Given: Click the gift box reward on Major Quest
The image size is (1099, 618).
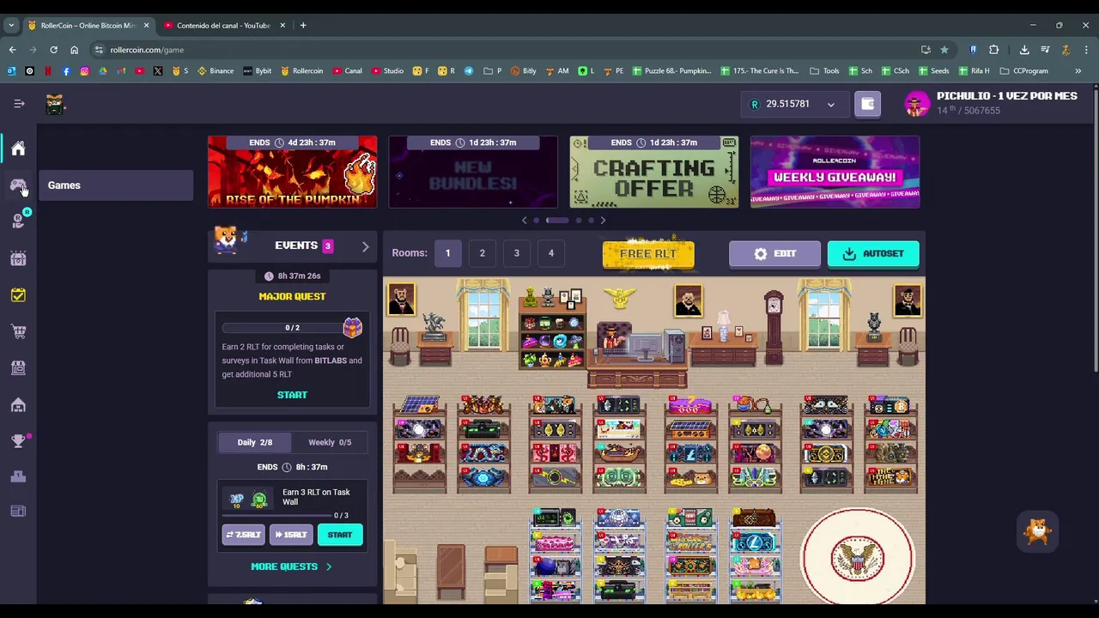Looking at the screenshot, I should pos(352,326).
